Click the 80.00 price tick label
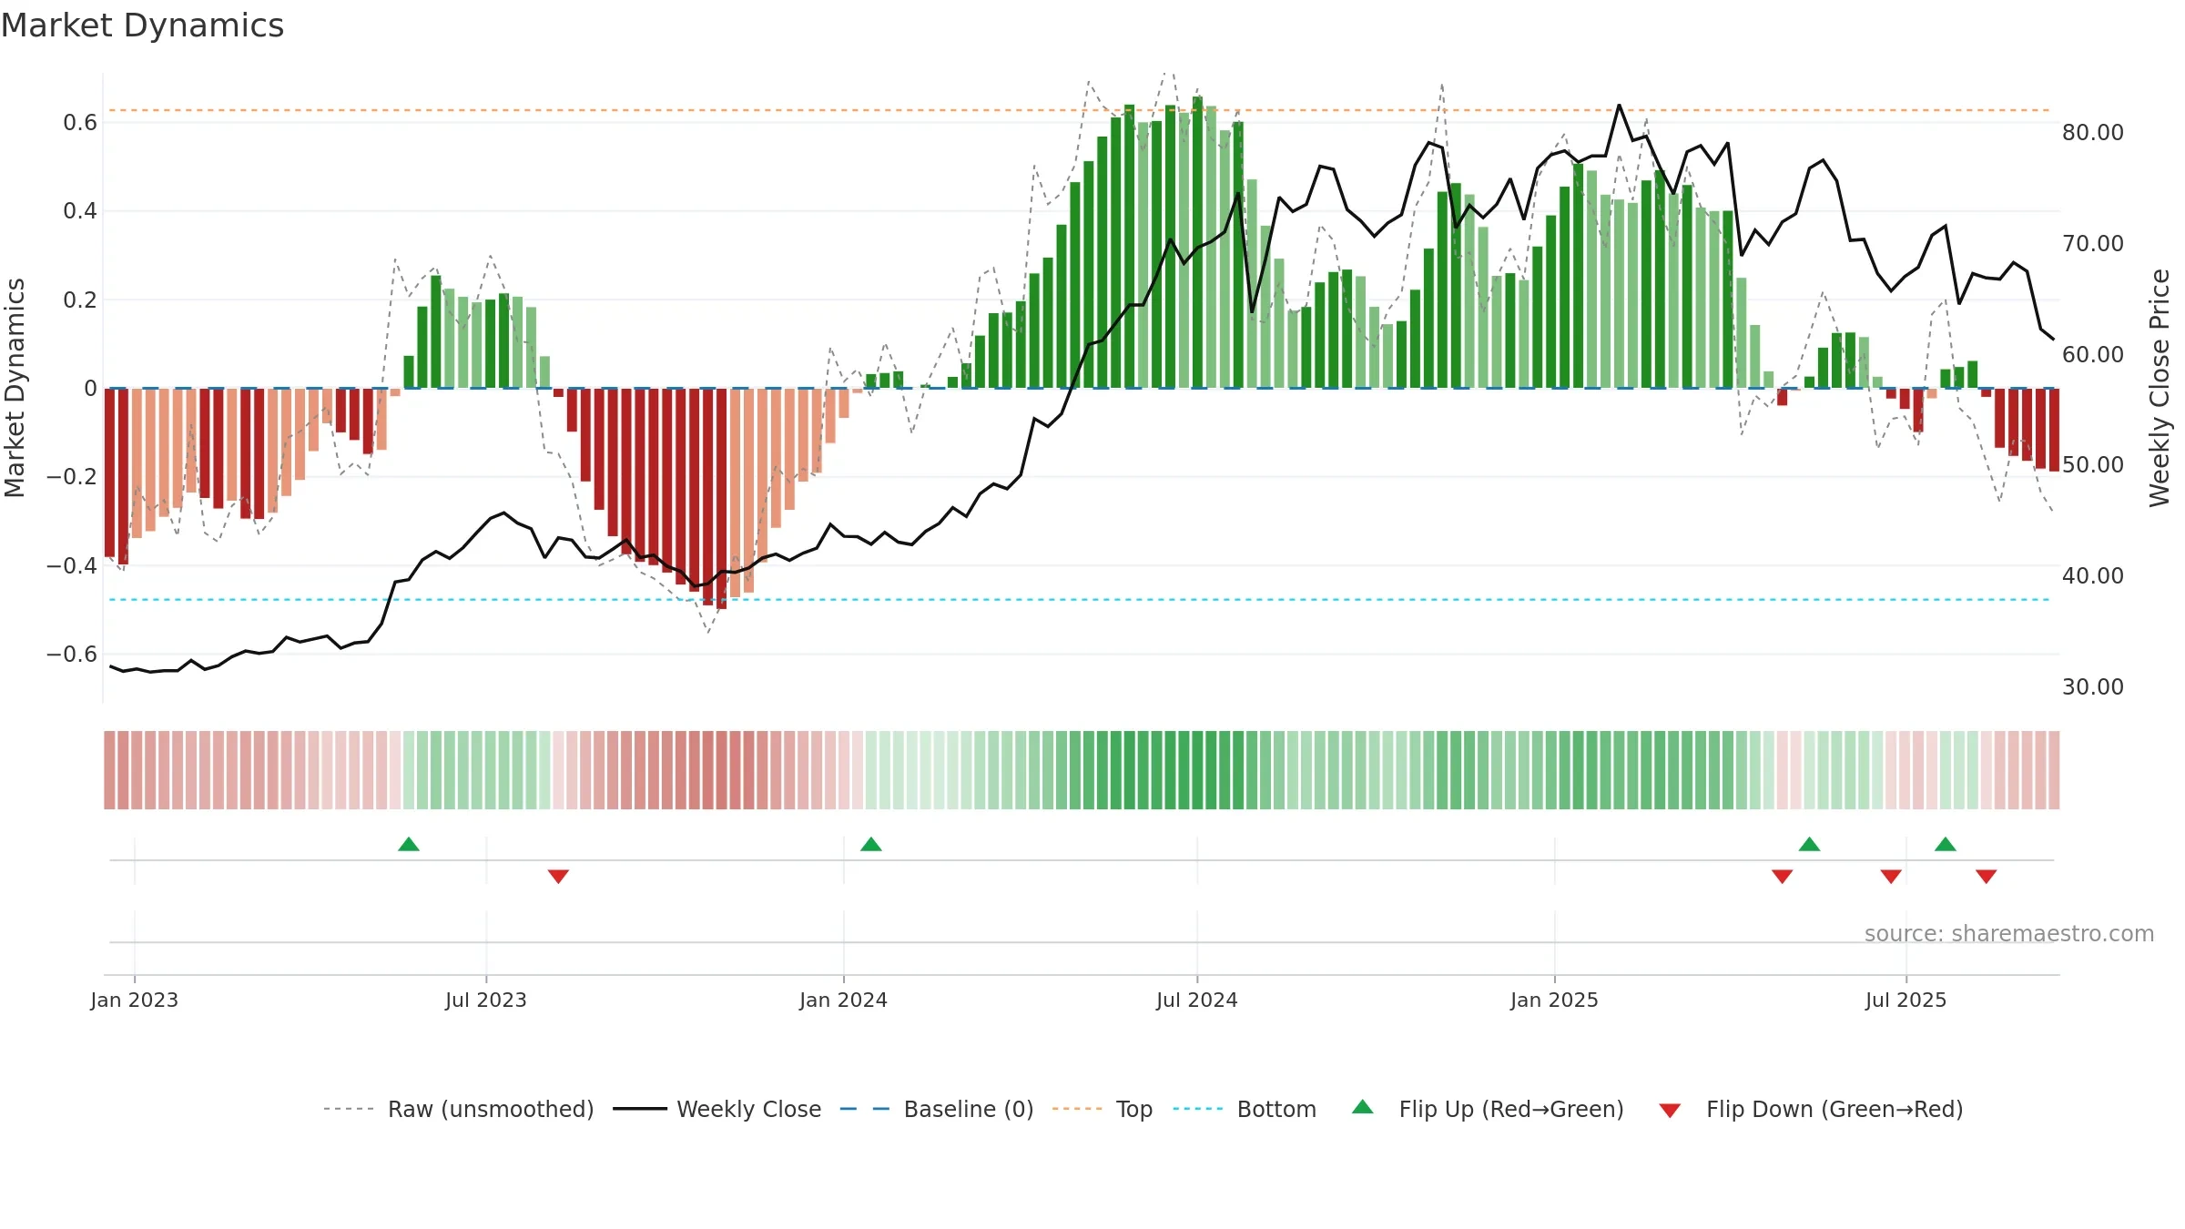 pyautogui.click(x=2093, y=133)
